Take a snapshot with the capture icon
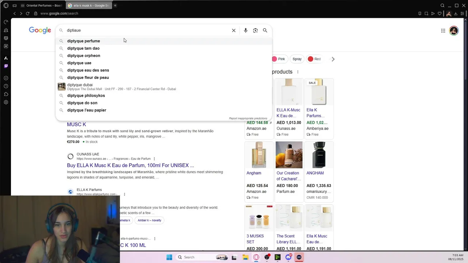 tap(426, 14)
